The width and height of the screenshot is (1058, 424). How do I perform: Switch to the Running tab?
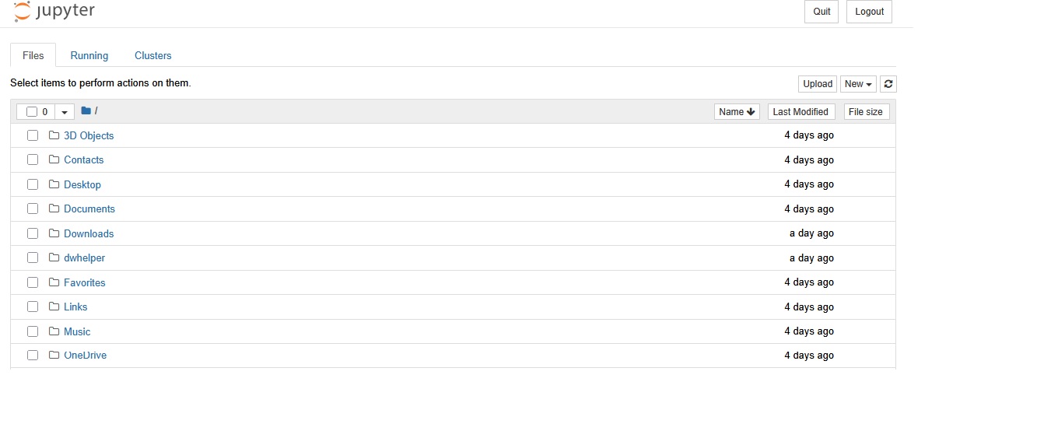tap(89, 55)
